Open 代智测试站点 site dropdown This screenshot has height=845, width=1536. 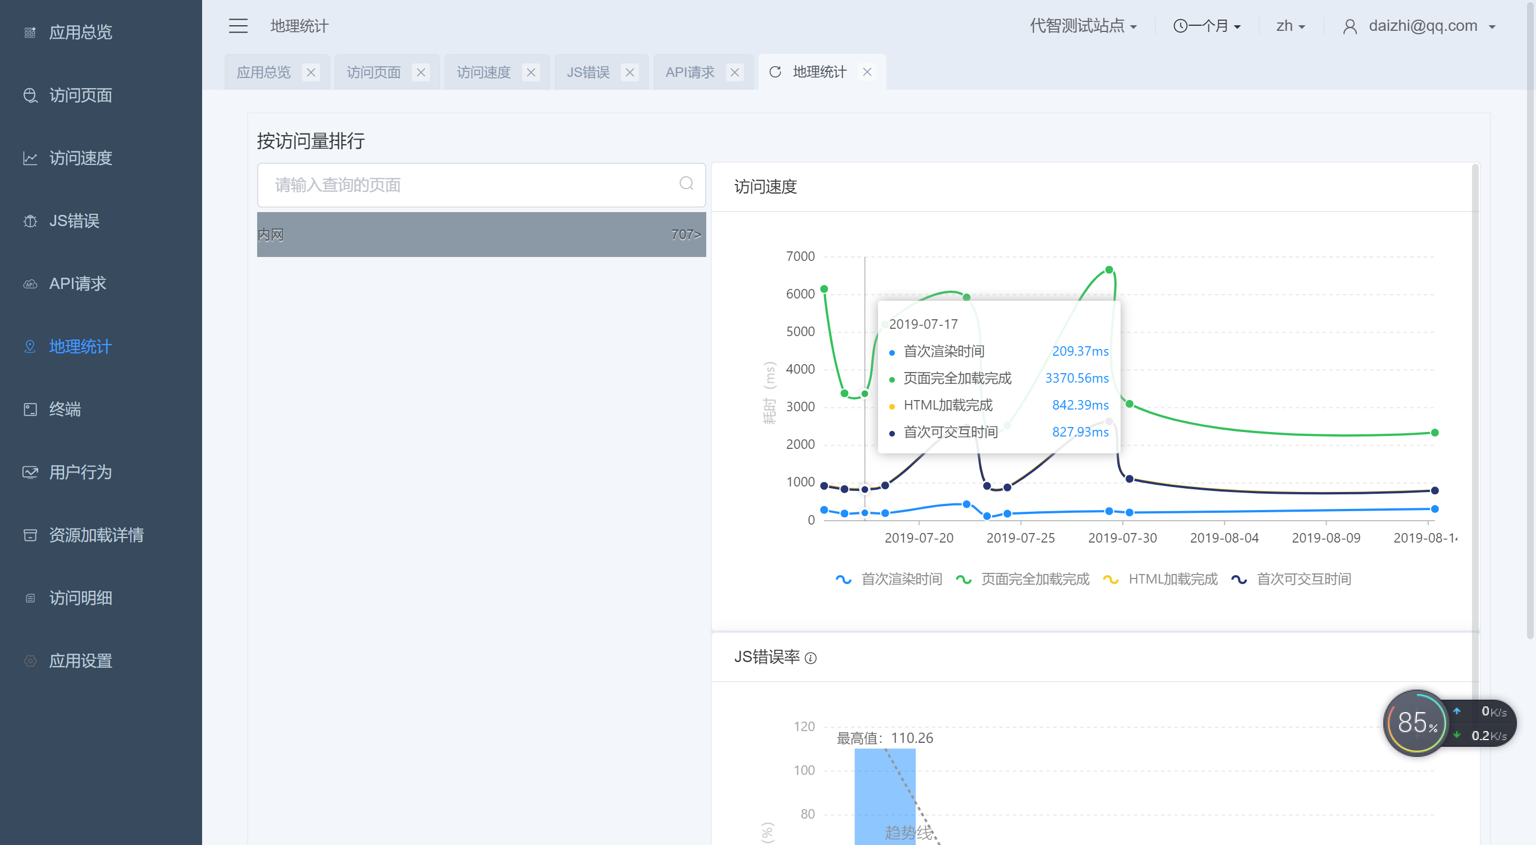point(1084,26)
